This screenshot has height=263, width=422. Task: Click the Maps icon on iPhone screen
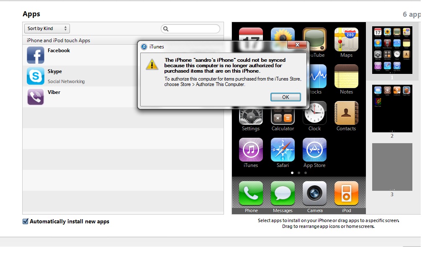point(346,39)
